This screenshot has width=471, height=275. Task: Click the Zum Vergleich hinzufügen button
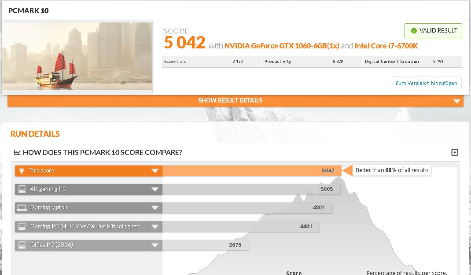426,83
